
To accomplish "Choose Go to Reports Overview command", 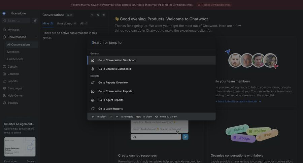I will (x=151, y=83).
